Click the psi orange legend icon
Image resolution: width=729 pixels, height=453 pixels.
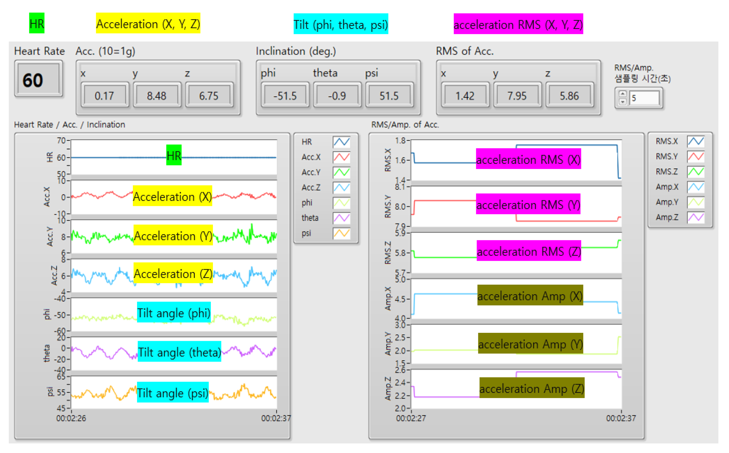pos(341,233)
